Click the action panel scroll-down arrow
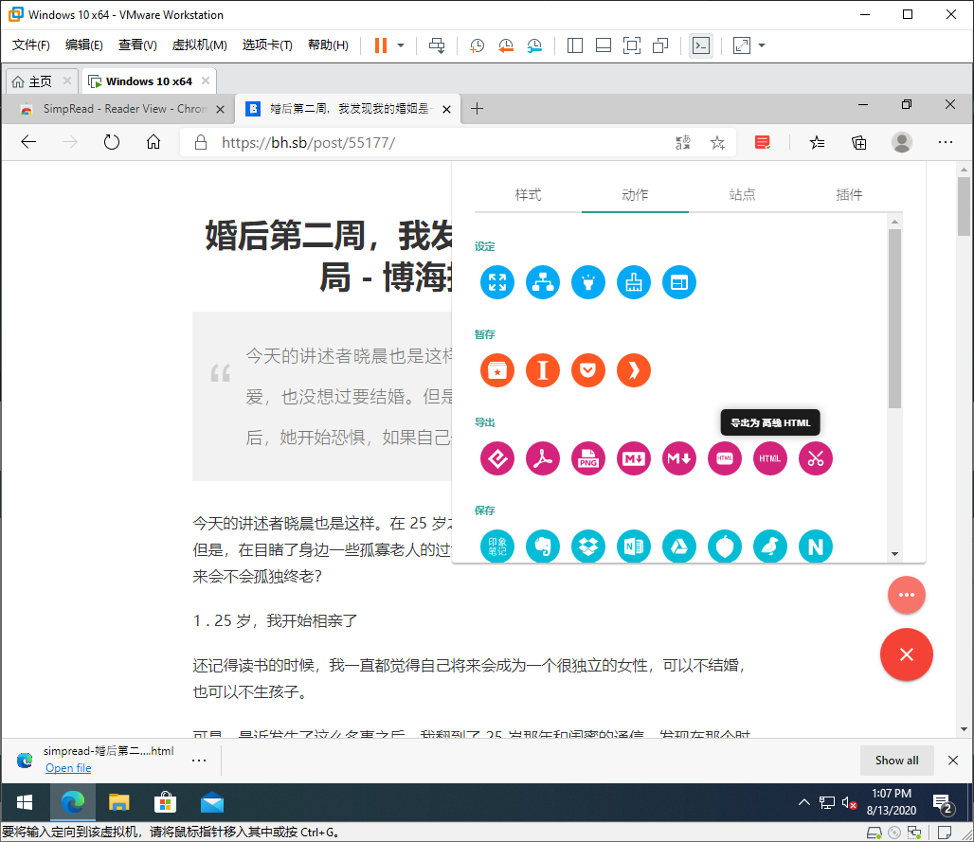 (x=894, y=554)
